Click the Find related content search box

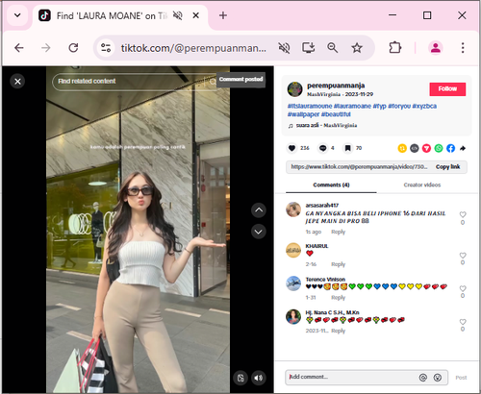click(128, 82)
